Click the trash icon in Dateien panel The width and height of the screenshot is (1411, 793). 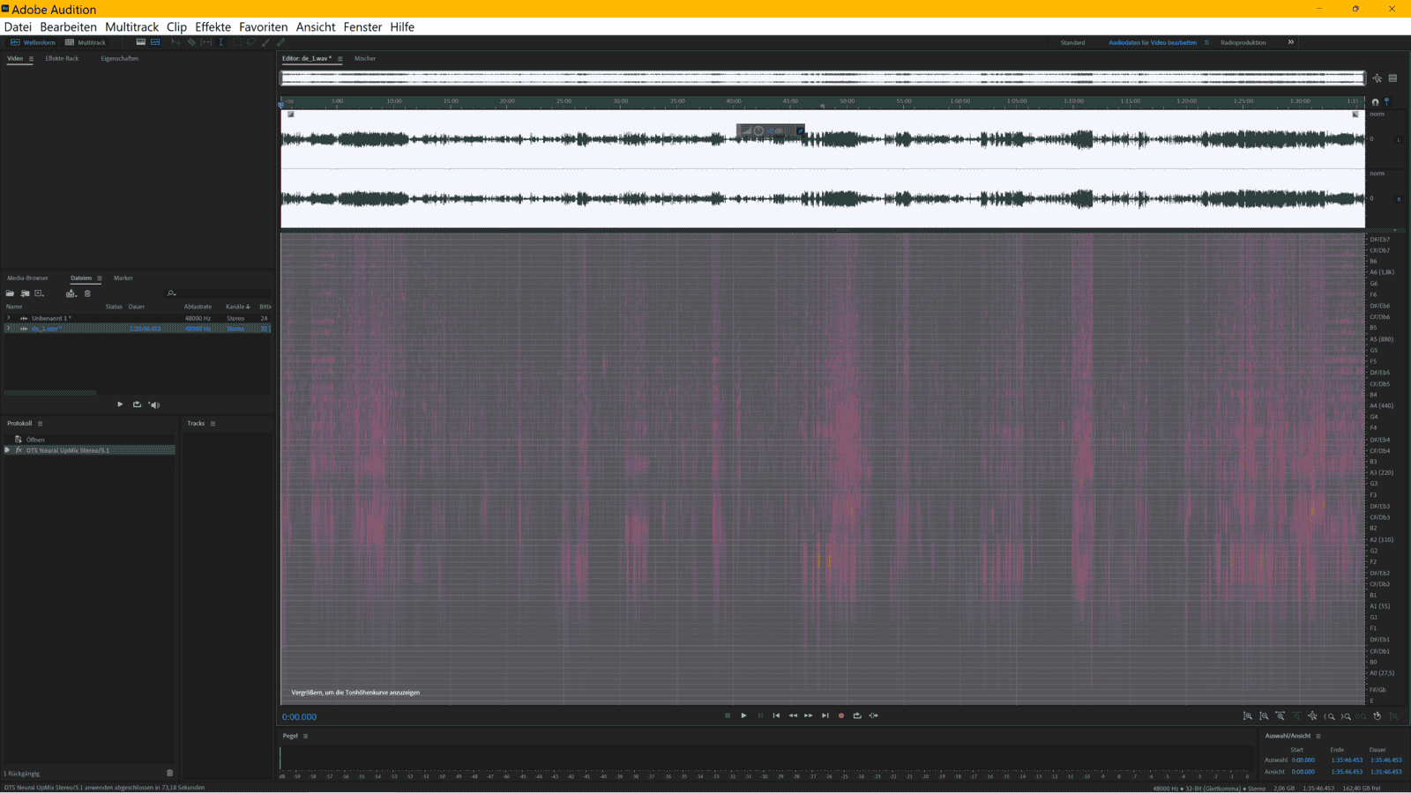(x=87, y=293)
